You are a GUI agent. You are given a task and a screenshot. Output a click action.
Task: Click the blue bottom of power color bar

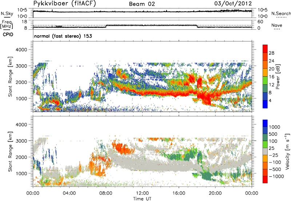point(265,104)
